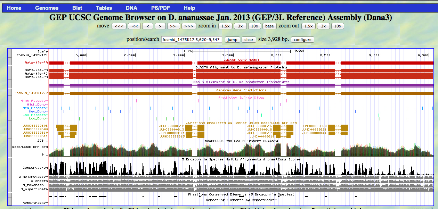Click the RepeatMasker track side label
Image resolution: width=438 pixels, height=209 pixels.
click(35, 202)
